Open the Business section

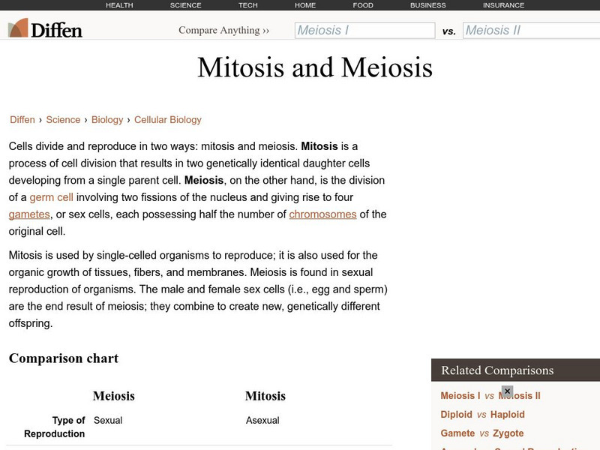click(428, 5)
